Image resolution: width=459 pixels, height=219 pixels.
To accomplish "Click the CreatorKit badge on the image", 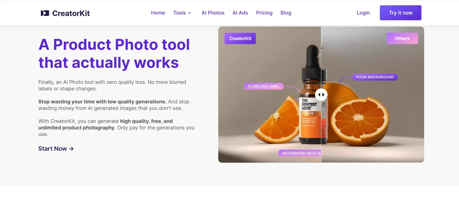I will pos(240,39).
